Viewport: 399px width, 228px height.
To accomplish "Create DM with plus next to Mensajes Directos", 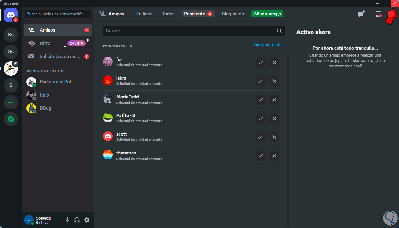I will pyautogui.click(x=86, y=71).
